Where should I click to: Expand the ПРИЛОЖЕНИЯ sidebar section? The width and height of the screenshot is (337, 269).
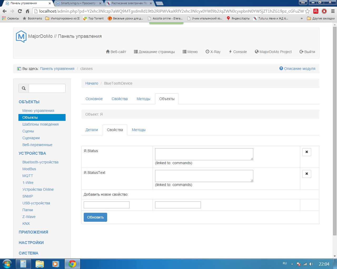coord(33,232)
